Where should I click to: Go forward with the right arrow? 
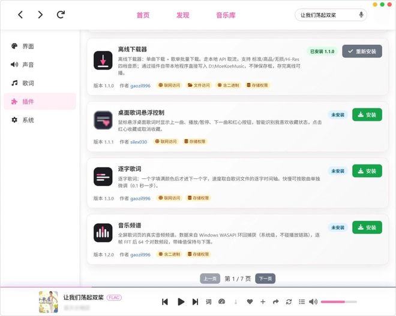coord(40,15)
